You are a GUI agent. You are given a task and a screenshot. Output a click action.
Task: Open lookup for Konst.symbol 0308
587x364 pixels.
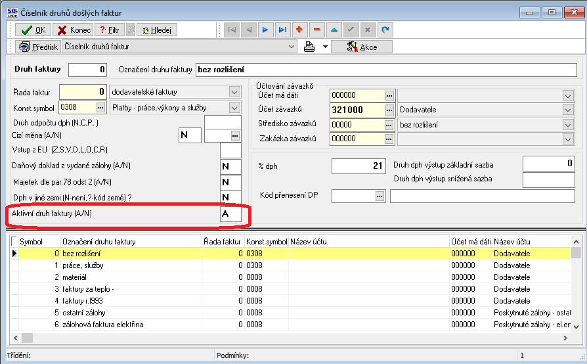click(100, 108)
